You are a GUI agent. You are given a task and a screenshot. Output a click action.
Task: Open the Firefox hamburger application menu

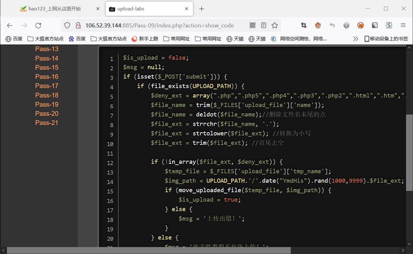(403, 26)
